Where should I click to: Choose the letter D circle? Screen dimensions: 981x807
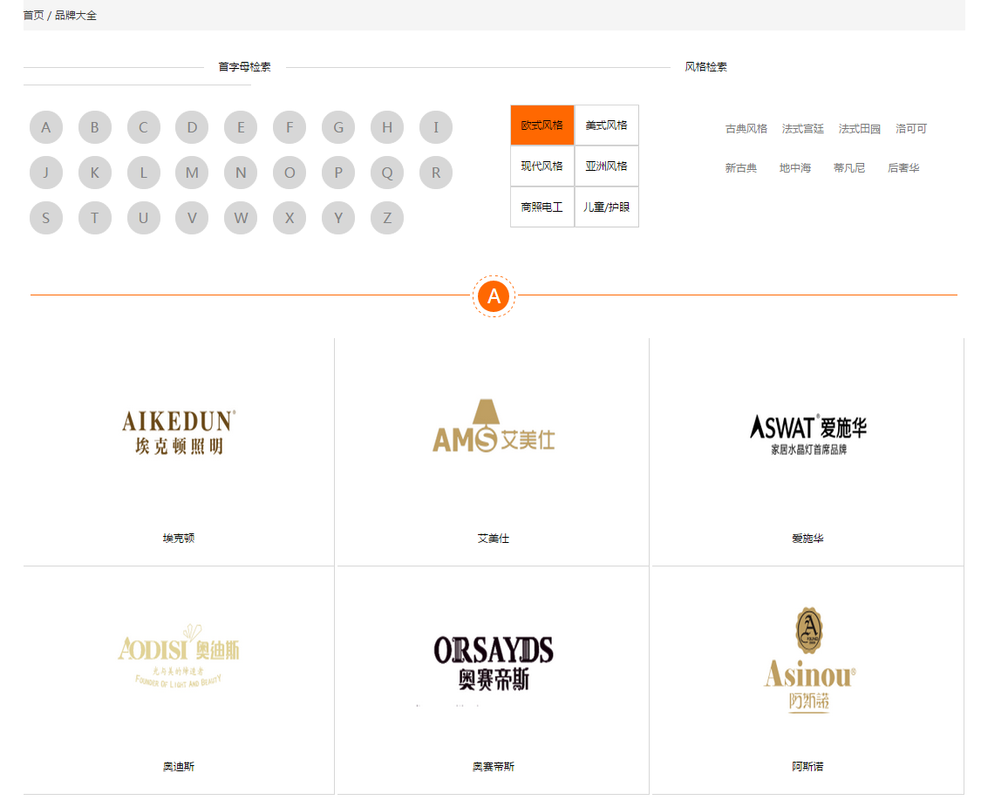pyautogui.click(x=192, y=127)
